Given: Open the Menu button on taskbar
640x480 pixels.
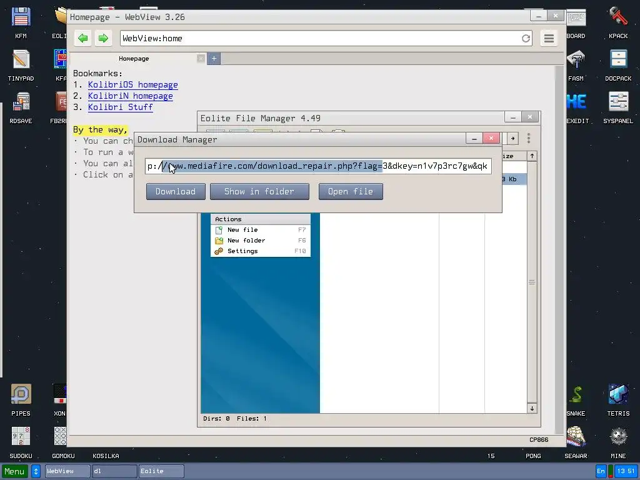Looking at the screenshot, I should coord(15,471).
